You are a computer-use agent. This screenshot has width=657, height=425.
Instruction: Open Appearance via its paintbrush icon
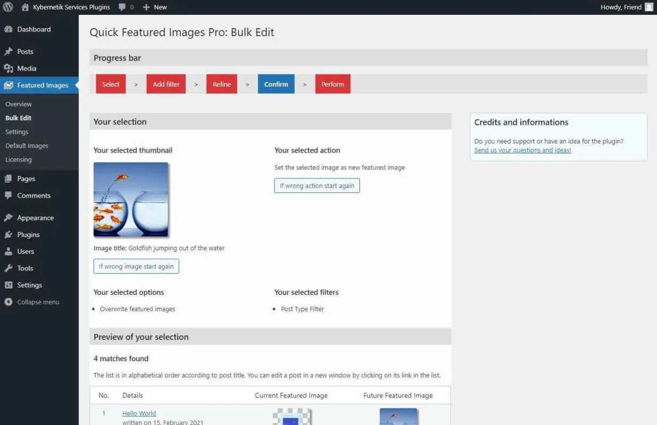[x=9, y=217]
